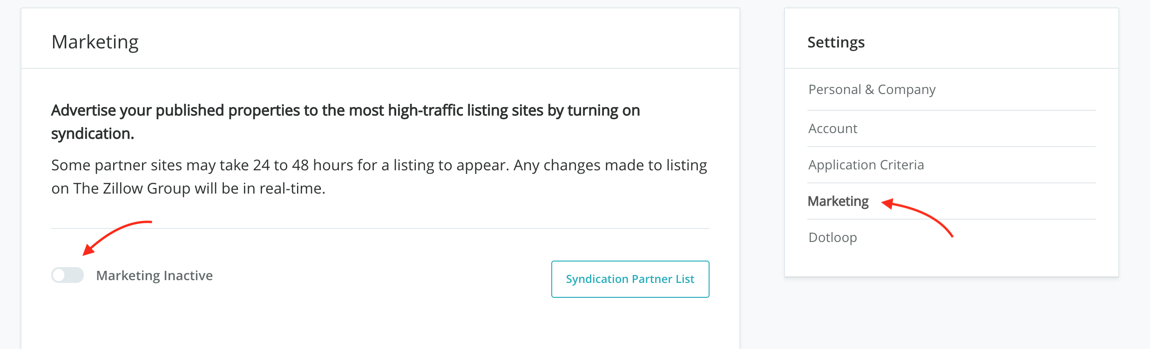Click the divider between Marketing and Dotloop
Viewport: 1150px width, 349px height.
pyautogui.click(x=951, y=219)
